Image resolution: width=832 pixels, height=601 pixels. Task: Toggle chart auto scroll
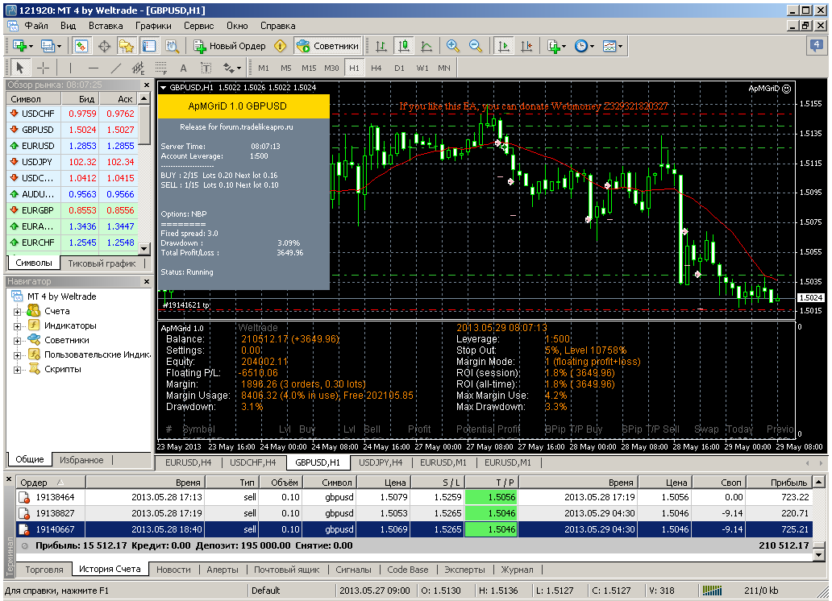[x=504, y=46]
